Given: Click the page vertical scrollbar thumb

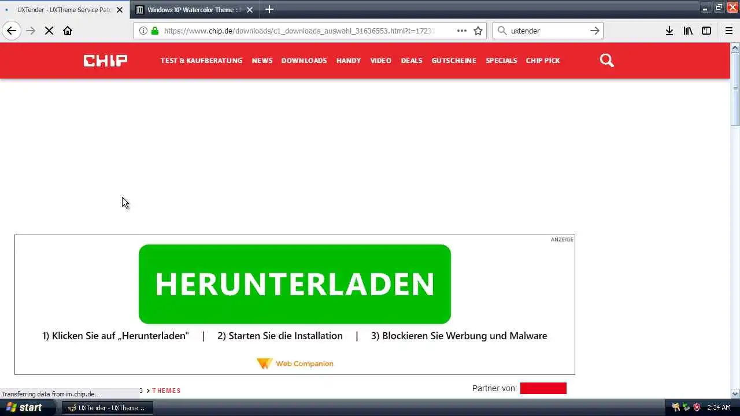Looking at the screenshot, I should click(735, 88).
